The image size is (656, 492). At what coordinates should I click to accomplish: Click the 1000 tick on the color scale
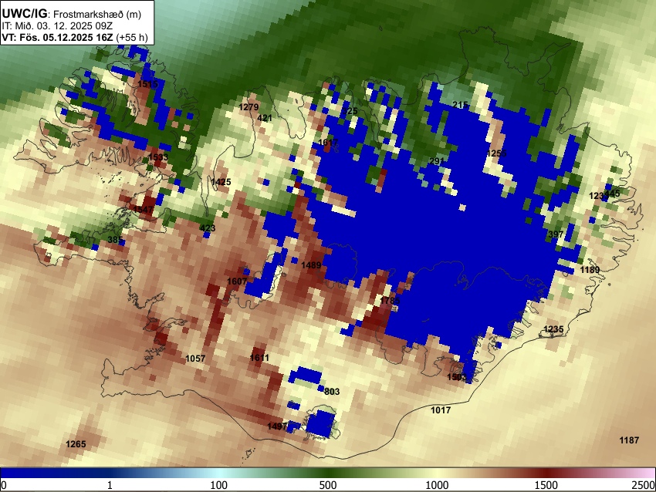click(437, 485)
